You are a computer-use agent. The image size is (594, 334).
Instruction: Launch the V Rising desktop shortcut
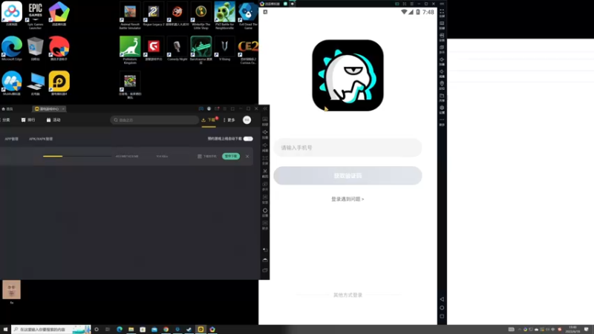[x=225, y=48]
